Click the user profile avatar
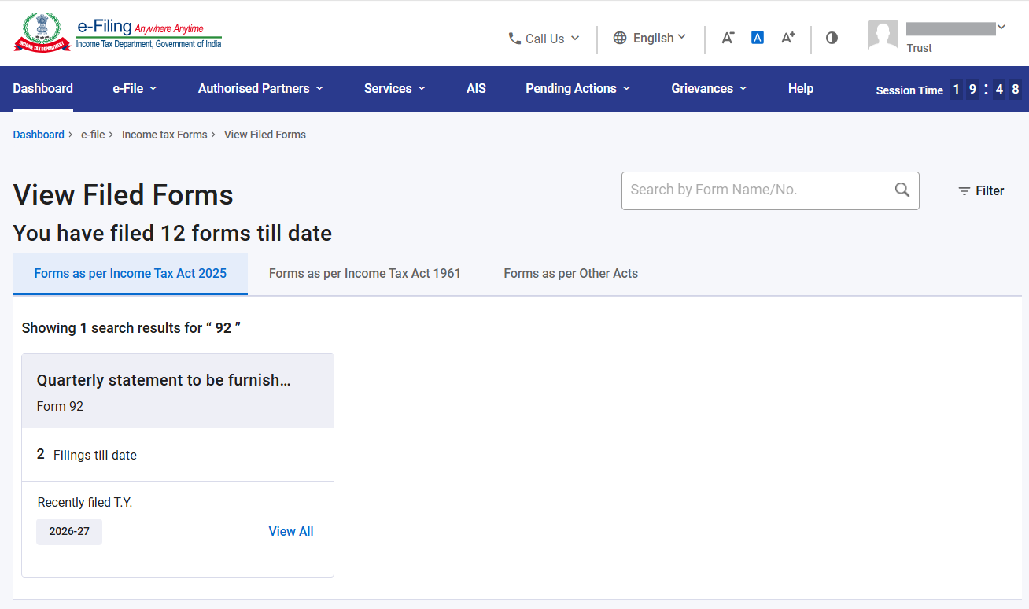This screenshot has width=1029, height=609. tap(883, 35)
